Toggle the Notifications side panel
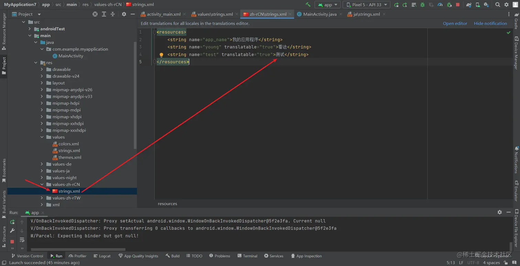 point(516,159)
